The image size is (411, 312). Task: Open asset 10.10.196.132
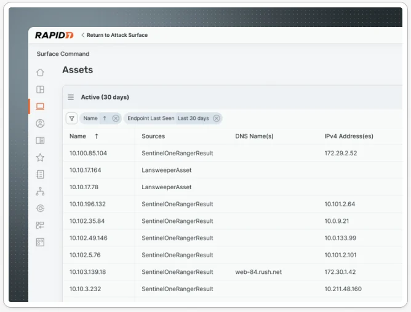point(87,204)
